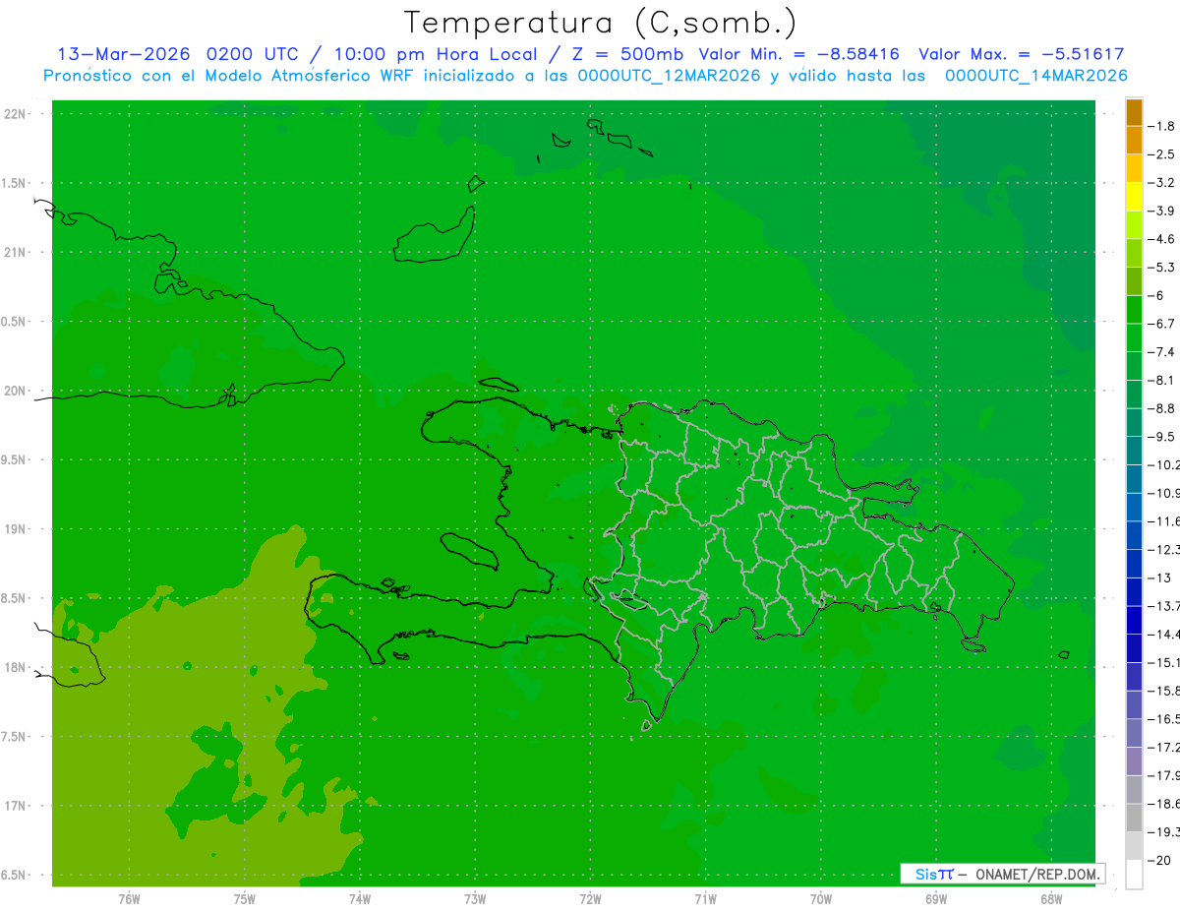Image resolution: width=1180 pixels, height=912 pixels.
Task: Click the 7.5N latitude axis label
Action: tap(15, 737)
